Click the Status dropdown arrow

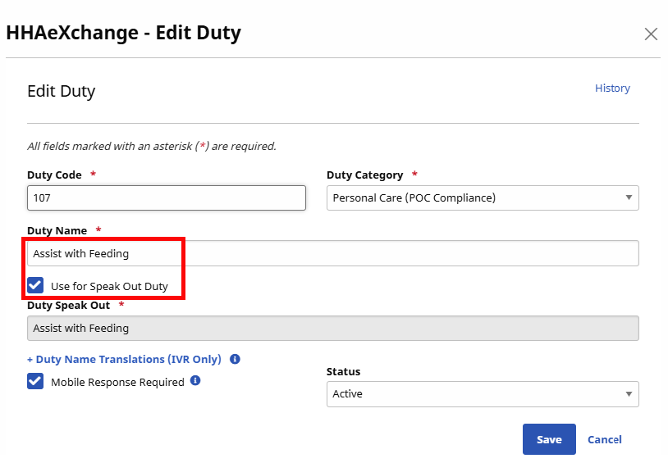(x=629, y=394)
